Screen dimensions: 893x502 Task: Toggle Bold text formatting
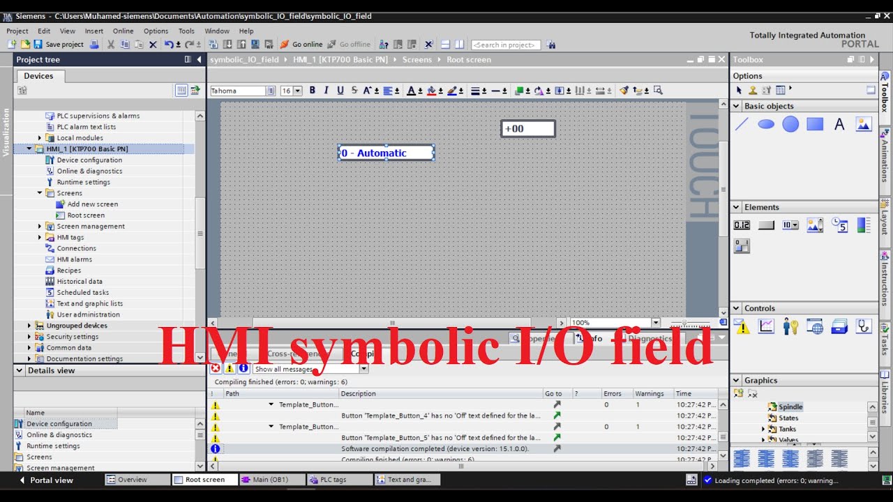point(312,90)
